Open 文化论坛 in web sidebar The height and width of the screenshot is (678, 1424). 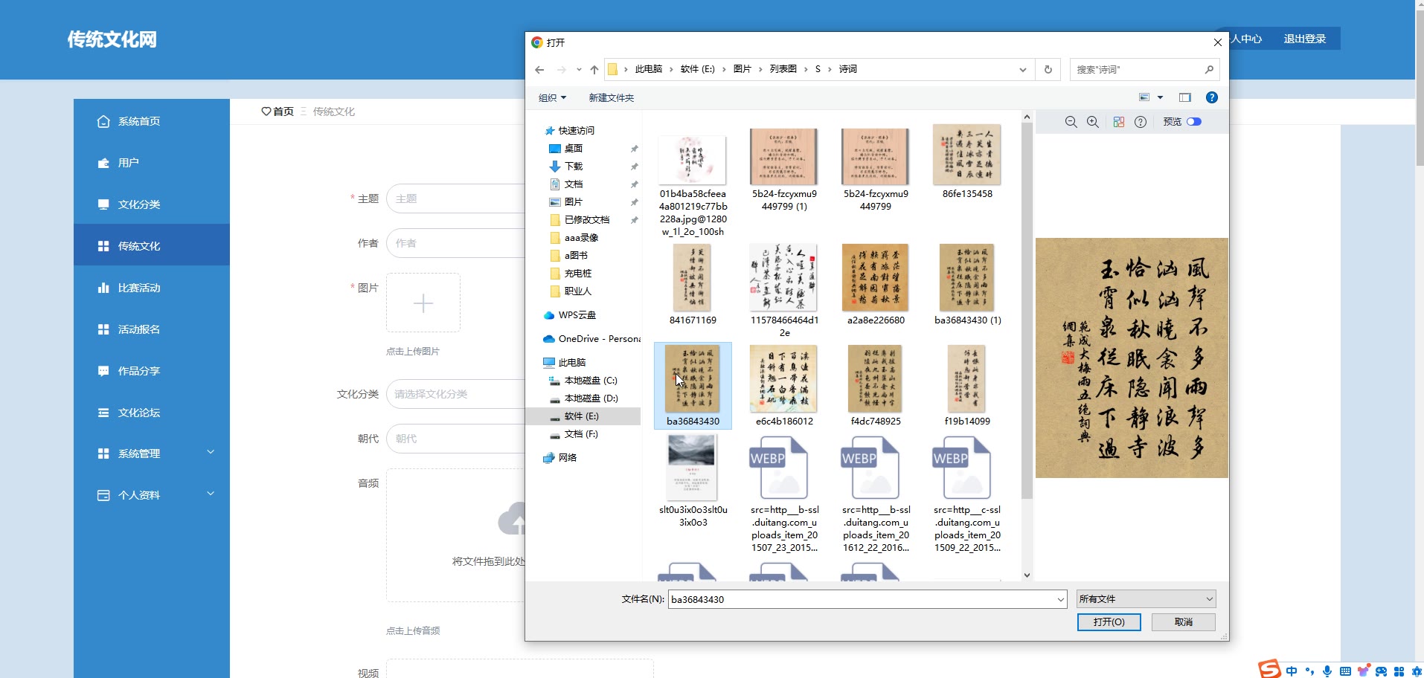click(152, 413)
